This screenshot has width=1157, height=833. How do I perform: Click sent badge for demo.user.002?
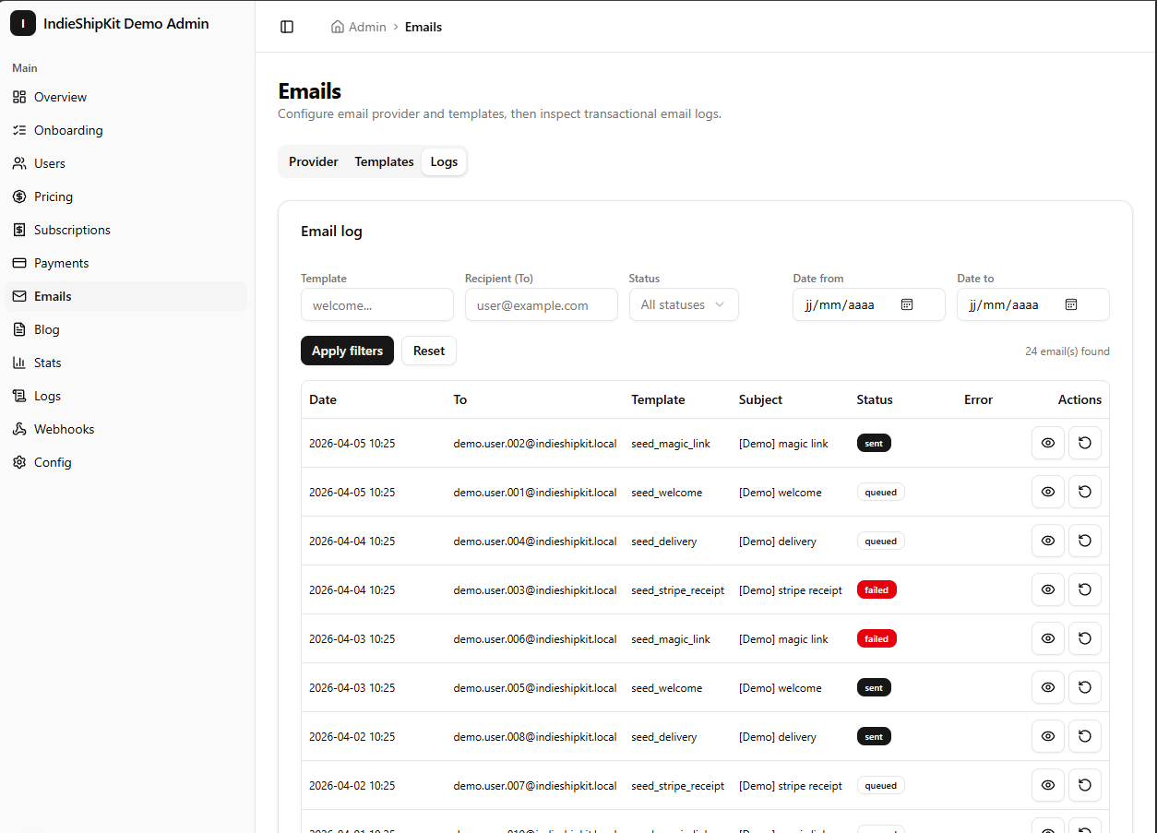pos(874,443)
